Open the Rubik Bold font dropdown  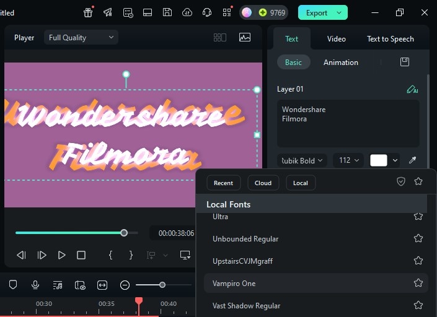tap(302, 160)
